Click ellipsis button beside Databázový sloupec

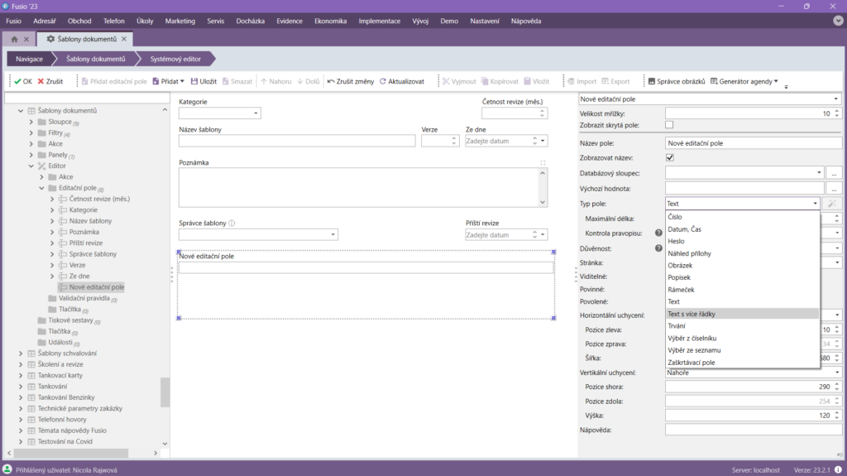(x=834, y=173)
